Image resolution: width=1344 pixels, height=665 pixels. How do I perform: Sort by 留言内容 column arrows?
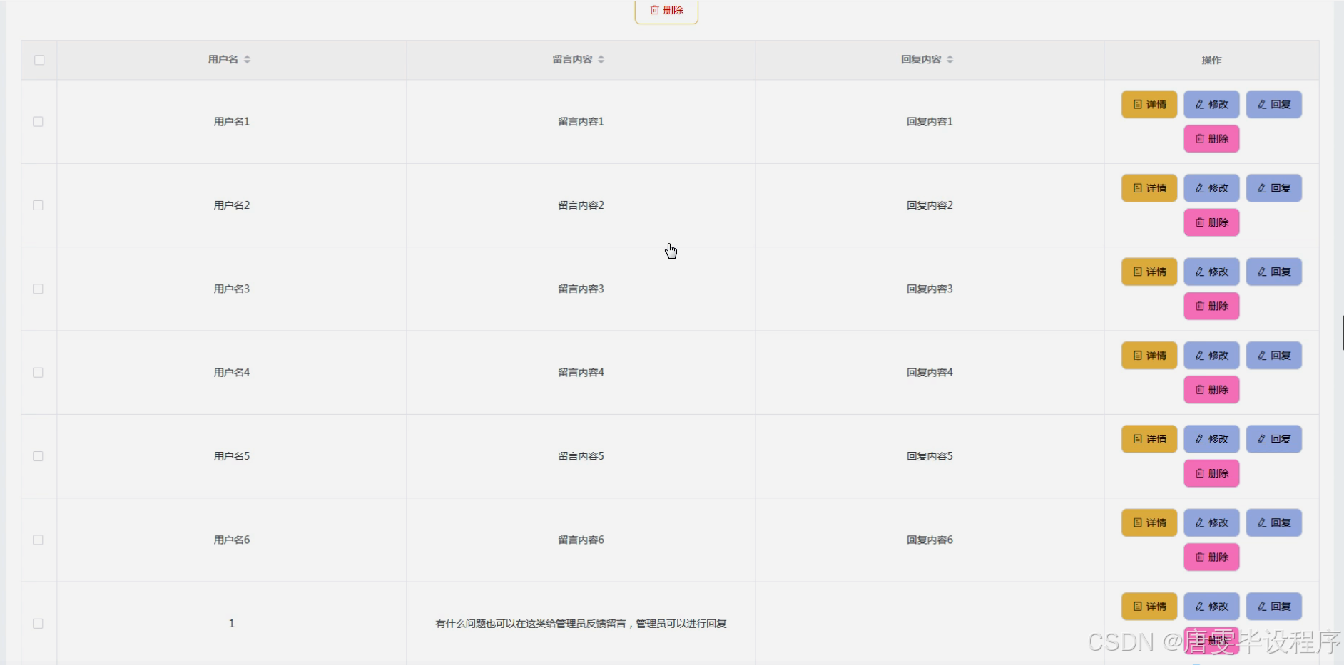coord(601,60)
